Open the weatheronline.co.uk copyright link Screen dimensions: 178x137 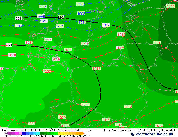pyautogui.click(x=152, y=134)
